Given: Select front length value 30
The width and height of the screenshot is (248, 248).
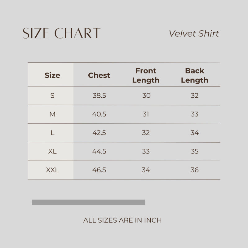Looking at the screenshot, I should (146, 96).
